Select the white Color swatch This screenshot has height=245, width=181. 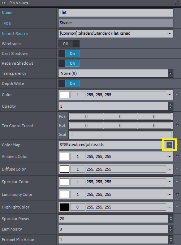point(65,95)
